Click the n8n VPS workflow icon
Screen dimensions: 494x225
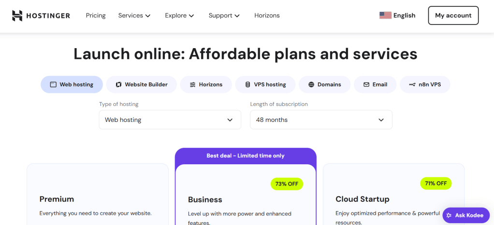click(x=412, y=84)
